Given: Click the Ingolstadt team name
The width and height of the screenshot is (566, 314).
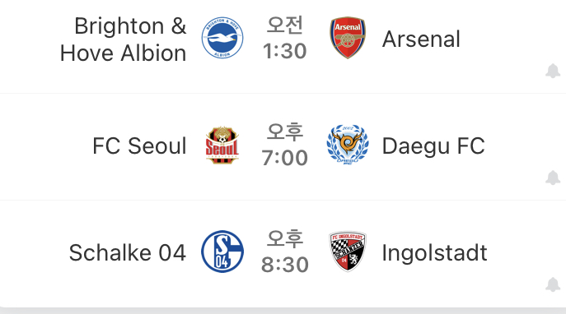Looking at the screenshot, I should click(435, 253).
